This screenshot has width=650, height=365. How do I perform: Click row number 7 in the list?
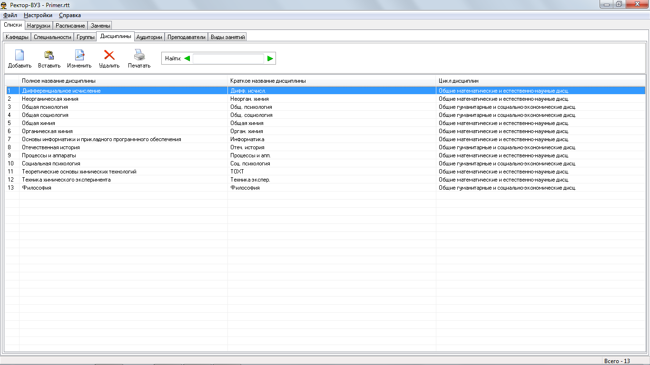click(9, 139)
